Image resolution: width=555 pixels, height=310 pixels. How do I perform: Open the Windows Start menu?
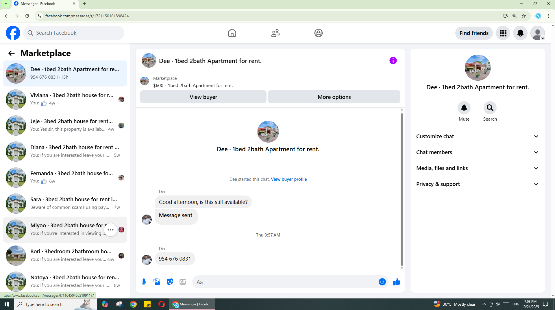pos(7,304)
